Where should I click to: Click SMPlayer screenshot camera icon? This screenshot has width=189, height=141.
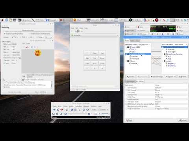click(x=67, y=110)
